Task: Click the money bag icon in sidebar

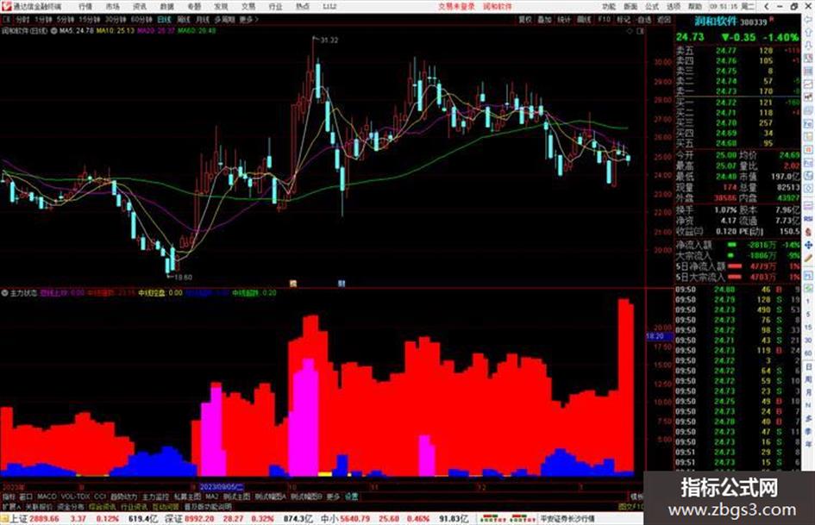Action: [808, 232]
